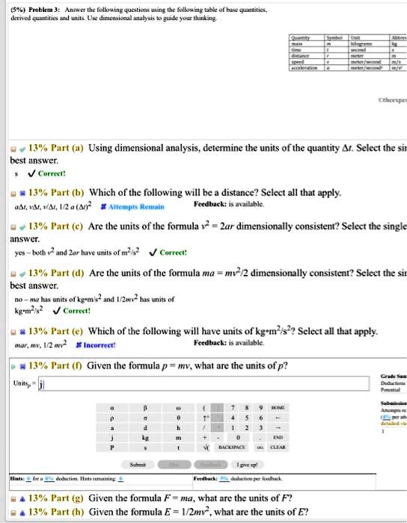This screenshot has width=407, height=523.
Task: Click number 2 on the keypad
Action: click(x=246, y=427)
